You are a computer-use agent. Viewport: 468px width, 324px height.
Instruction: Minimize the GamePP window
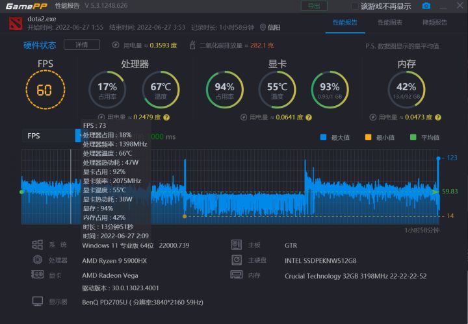click(443, 6)
